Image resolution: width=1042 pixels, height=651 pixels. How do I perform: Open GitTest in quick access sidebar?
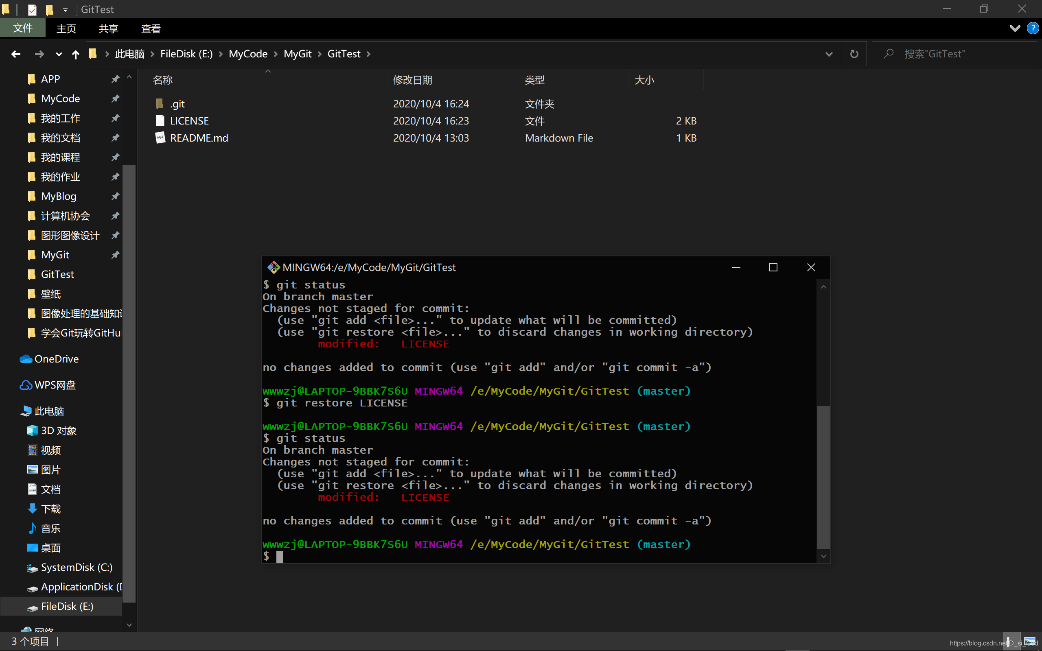click(x=57, y=274)
